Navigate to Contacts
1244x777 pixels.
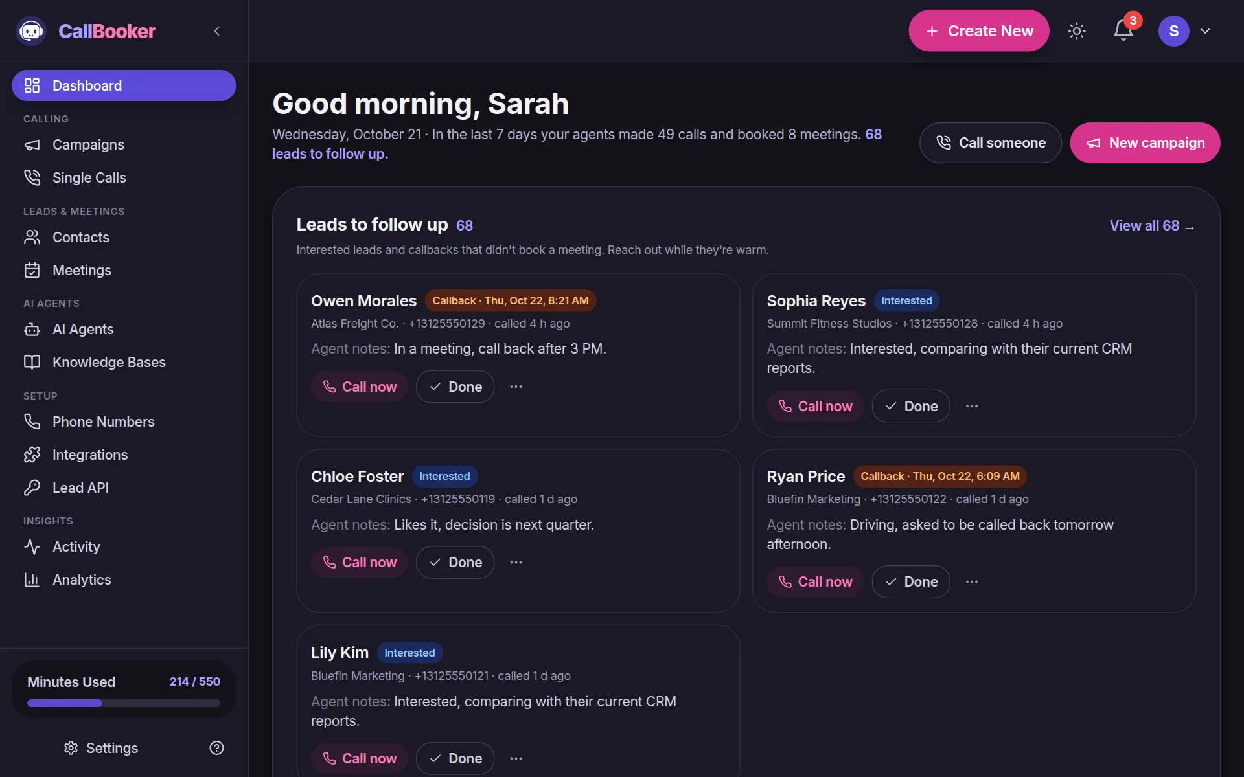[124, 237]
